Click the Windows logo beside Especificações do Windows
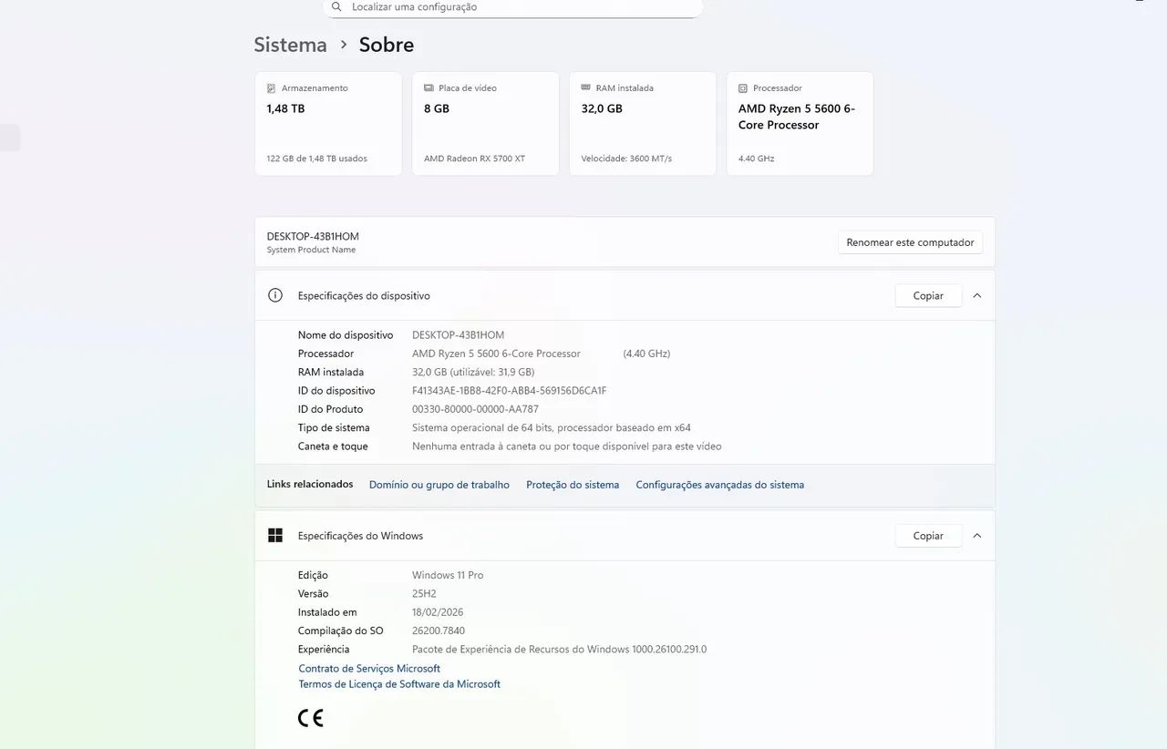The width and height of the screenshot is (1167, 749). 275,536
